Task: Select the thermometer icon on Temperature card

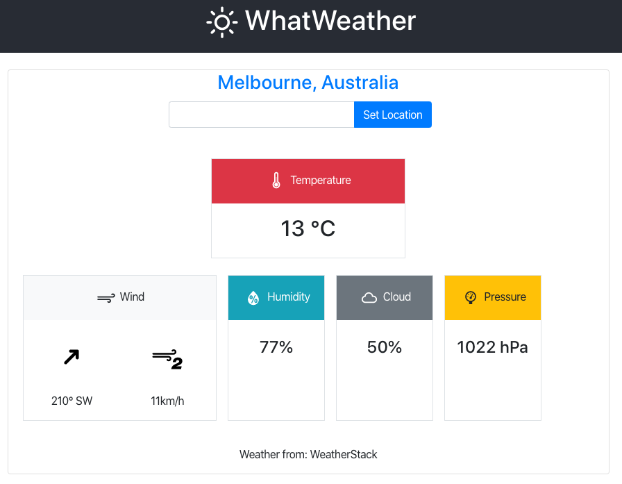Action: (276, 181)
